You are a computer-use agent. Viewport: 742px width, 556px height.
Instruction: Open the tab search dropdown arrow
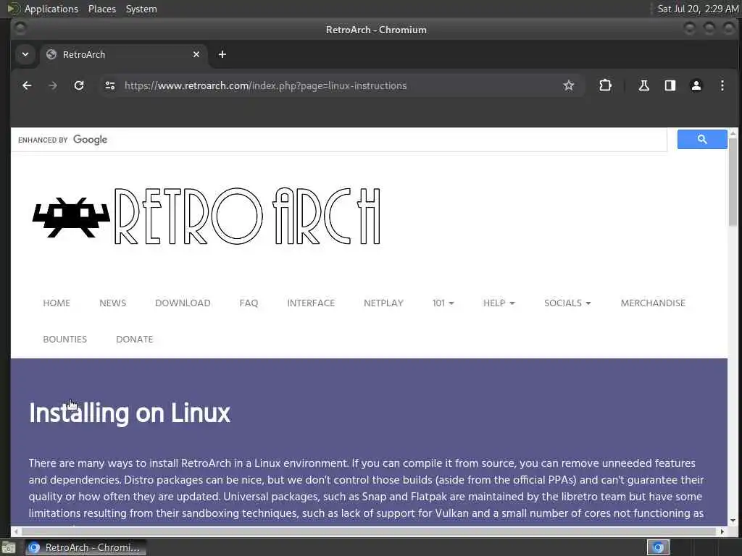[25, 54]
